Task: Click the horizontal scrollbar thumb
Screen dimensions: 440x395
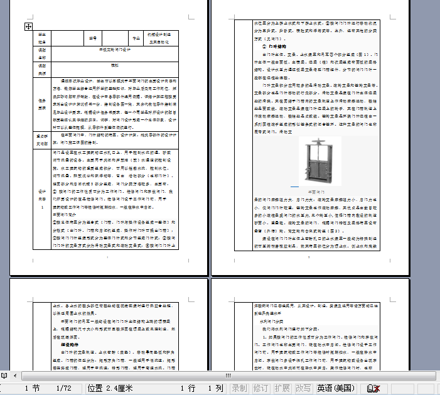Action: [228, 376]
